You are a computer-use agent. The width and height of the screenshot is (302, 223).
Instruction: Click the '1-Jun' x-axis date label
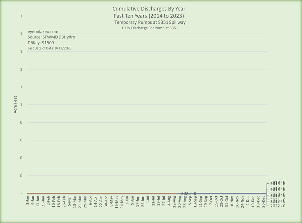click(127, 200)
